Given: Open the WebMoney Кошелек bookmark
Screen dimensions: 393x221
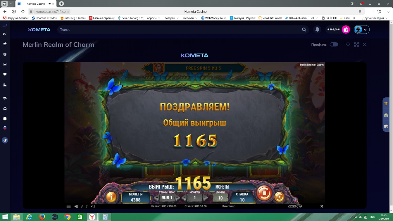Looking at the screenshot, I should pos(214,18).
